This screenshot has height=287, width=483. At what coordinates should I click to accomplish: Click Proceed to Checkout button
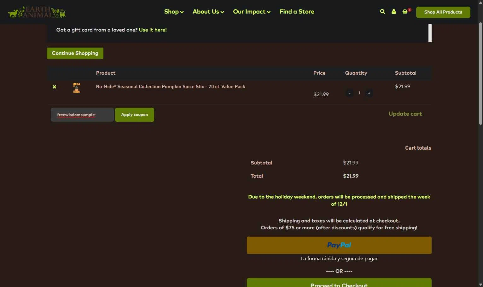pos(339,283)
